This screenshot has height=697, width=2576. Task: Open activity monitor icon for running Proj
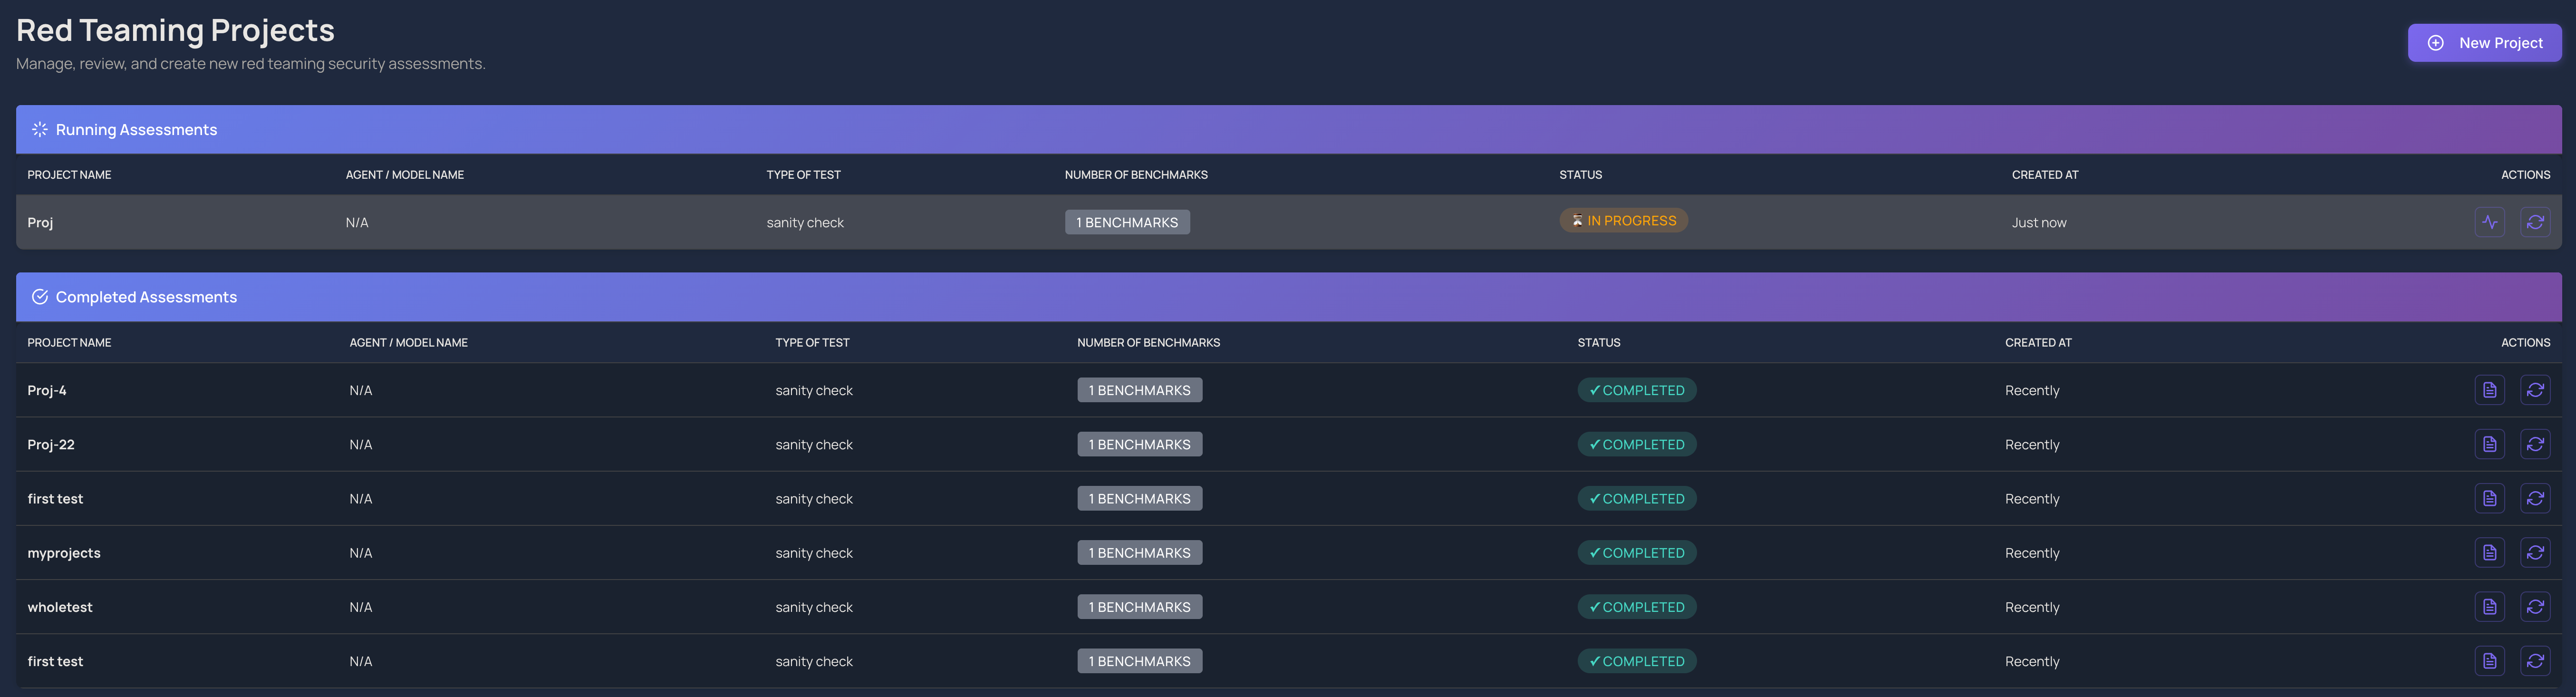pyautogui.click(x=2489, y=222)
